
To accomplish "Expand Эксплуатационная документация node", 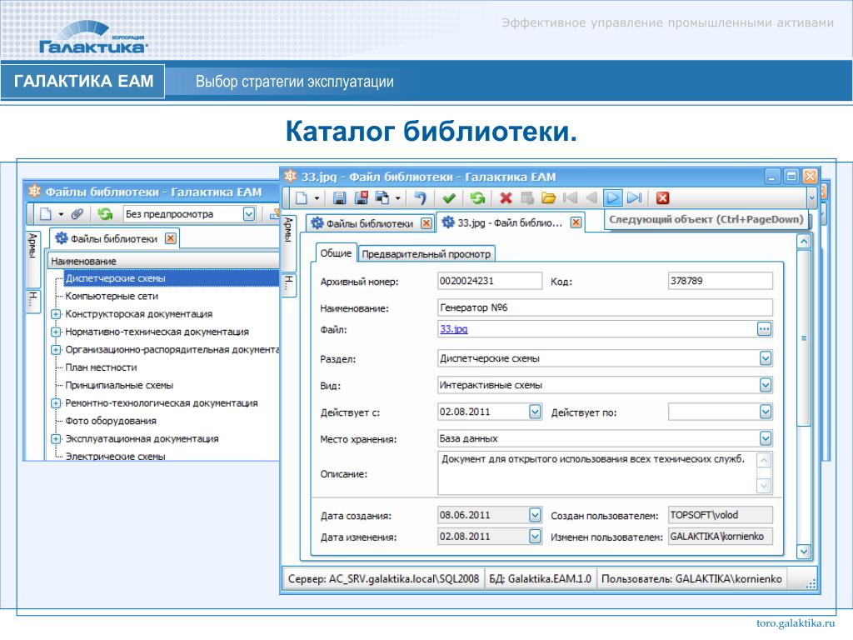I will [56, 438].
